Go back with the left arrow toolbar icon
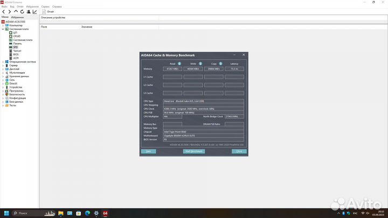The image size is (388, 218). coord(3,12)
